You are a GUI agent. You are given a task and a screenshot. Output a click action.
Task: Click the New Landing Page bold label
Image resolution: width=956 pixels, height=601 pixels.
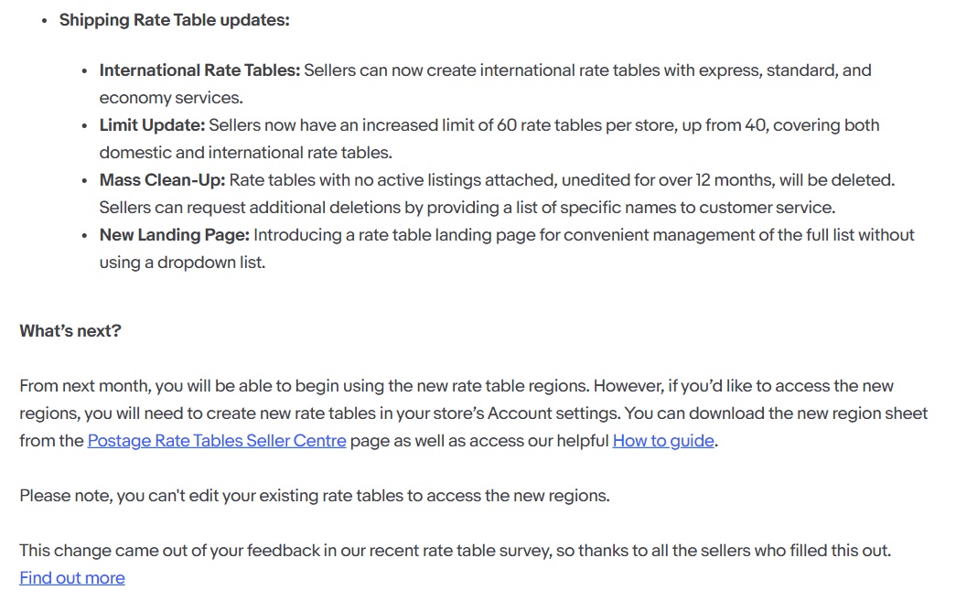click(x=175, y=235)
